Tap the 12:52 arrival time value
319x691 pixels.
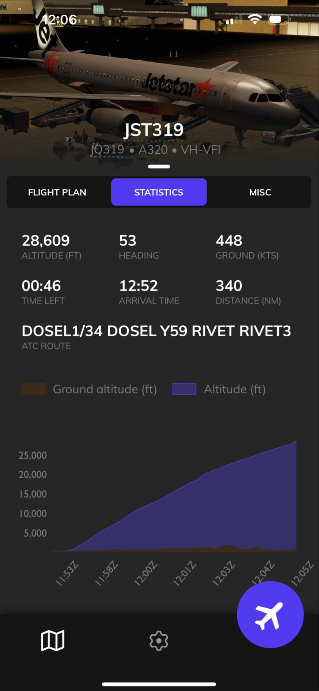click(x=138, y=286)
